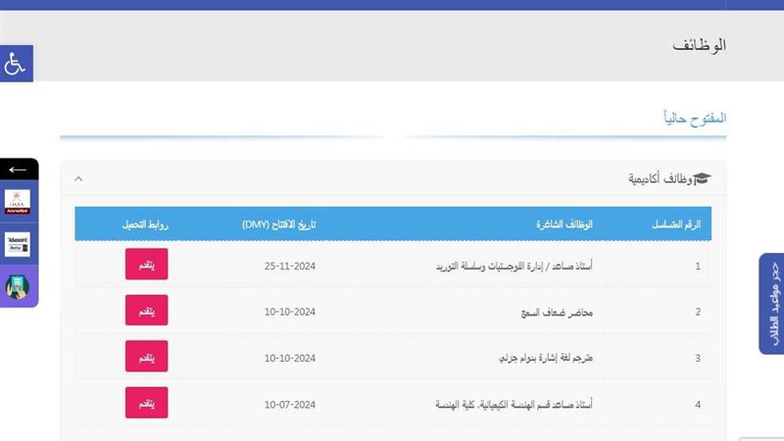This screenshot has width=784, height=441.
Task: Click serial number 1 cell
Action: click(698, 266)
